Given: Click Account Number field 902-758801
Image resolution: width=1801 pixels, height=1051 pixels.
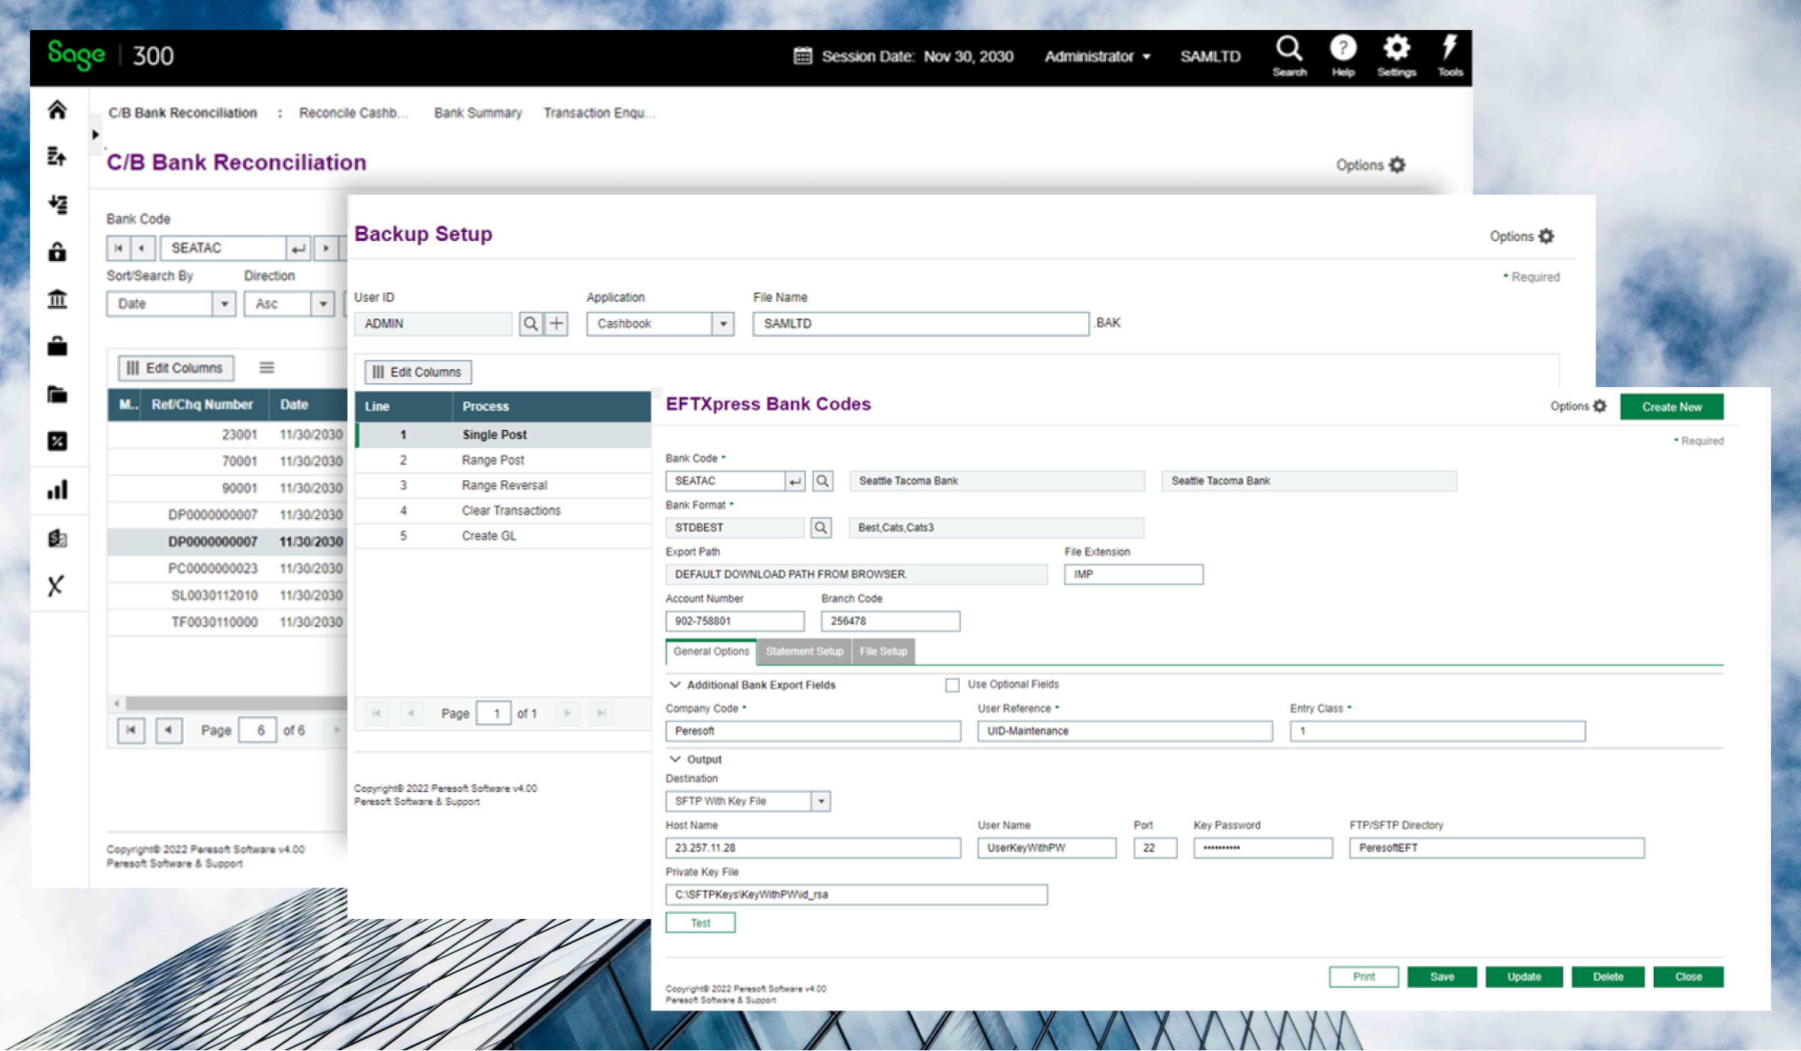Looking at the screenshot, I should pyautogui.click(x=735, y=621).
